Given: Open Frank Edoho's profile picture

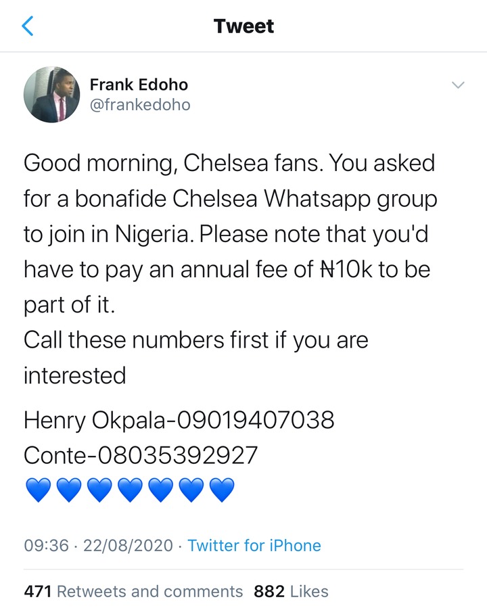Looking at the screenshot, I should pos(52,95).
